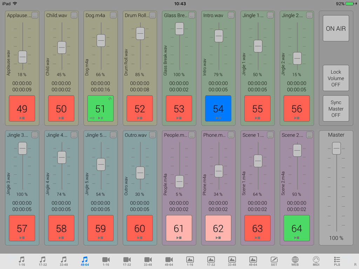Open options for Applause track
The width and height of the screenshot is (359, 269).
(x=35, y=15)
